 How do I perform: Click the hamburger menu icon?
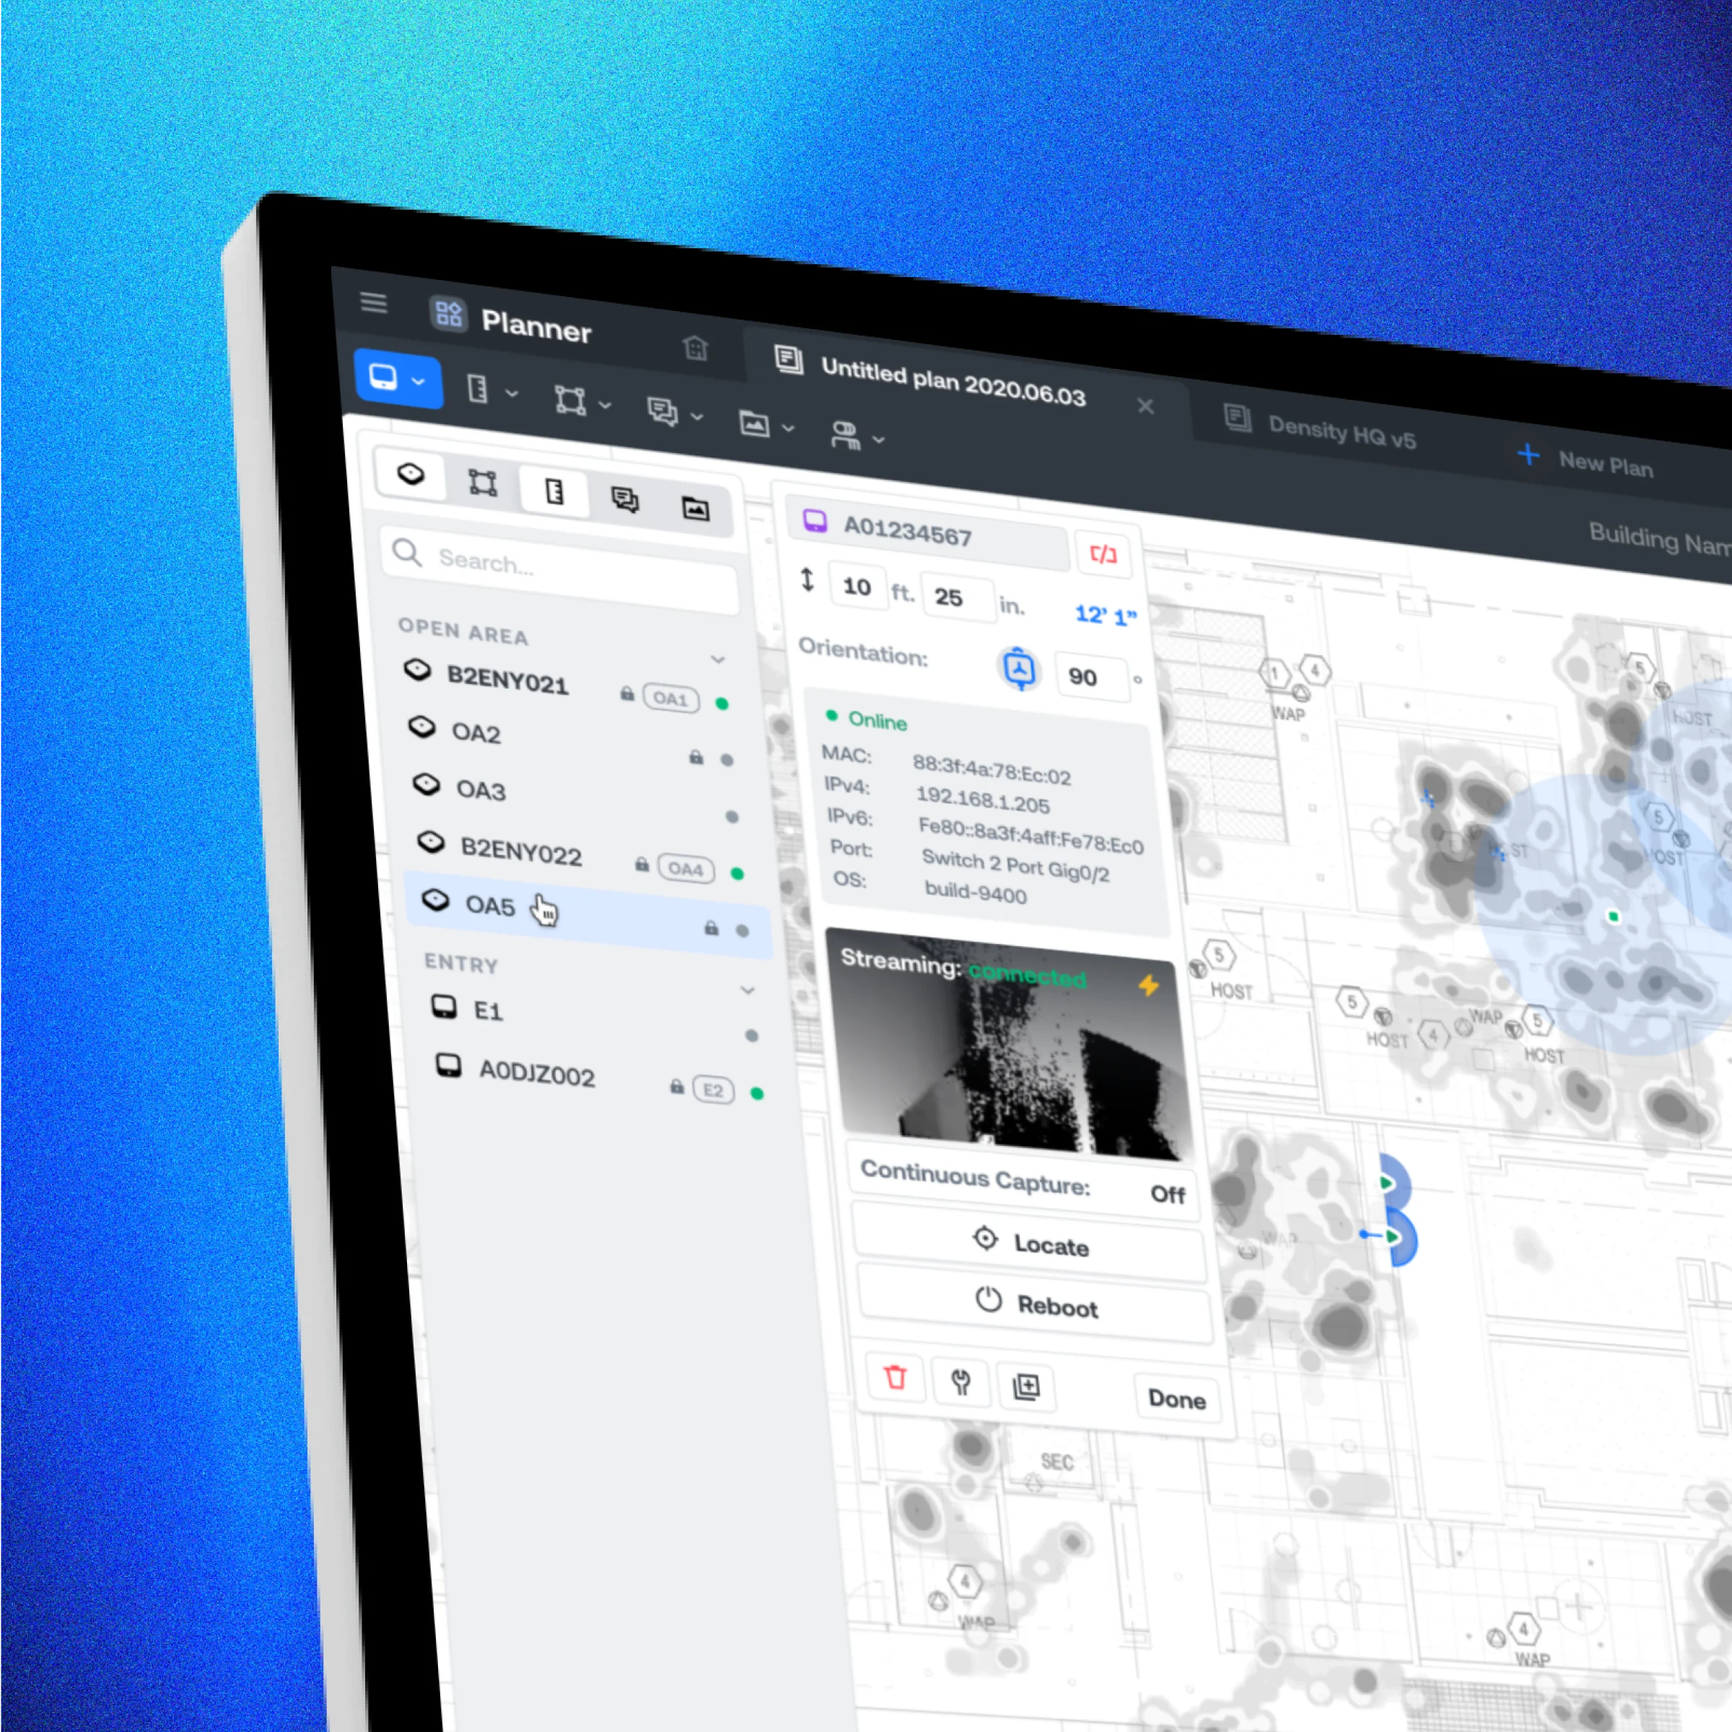coord(374,303)
